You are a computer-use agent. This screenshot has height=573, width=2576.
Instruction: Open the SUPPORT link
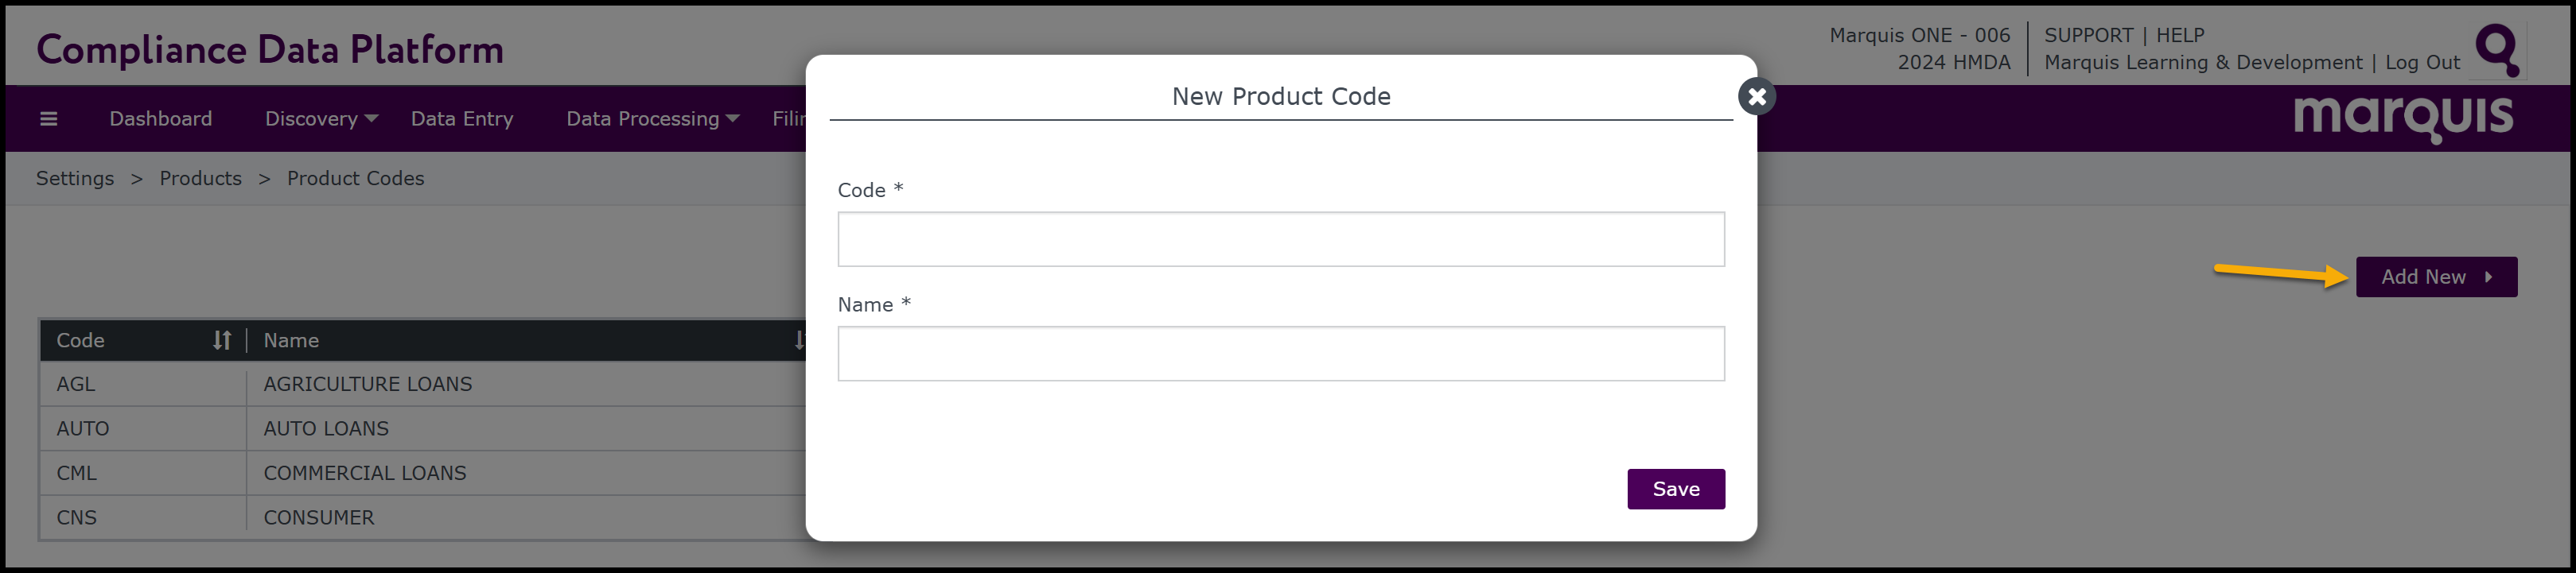click(2088, 35)
